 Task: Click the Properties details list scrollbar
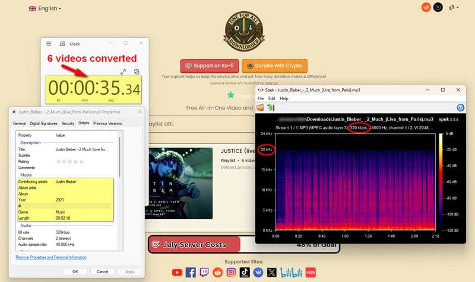tap(120, 157)
